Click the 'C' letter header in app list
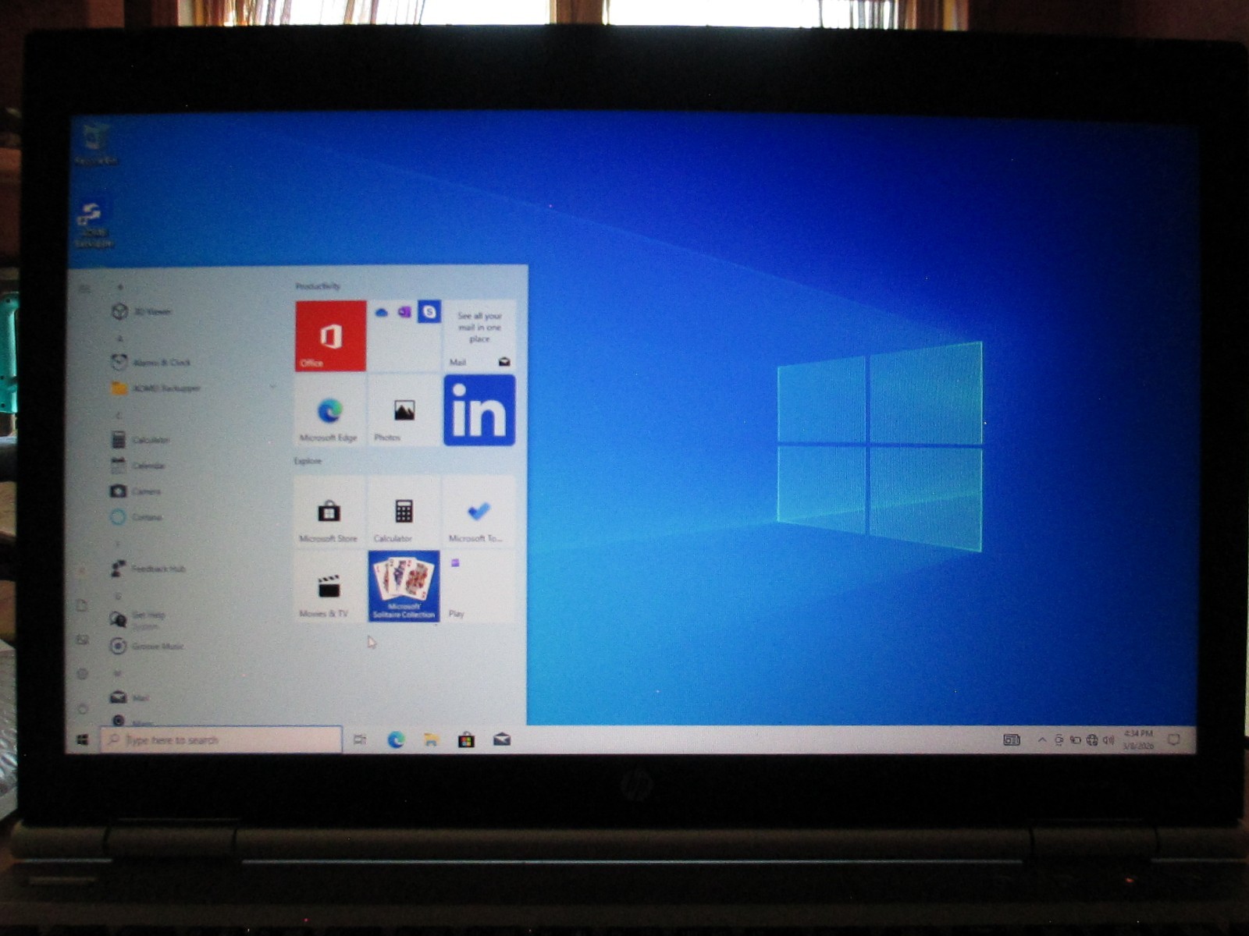 click(119, 415)
